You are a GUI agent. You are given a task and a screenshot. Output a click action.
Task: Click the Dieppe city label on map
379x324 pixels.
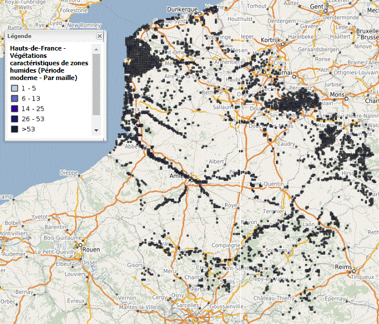(69, 172)
